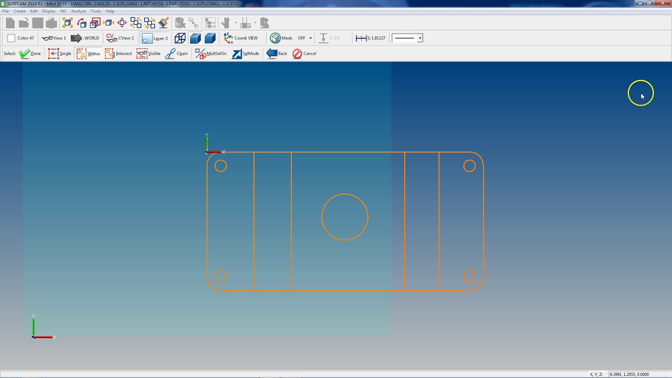Click the Back arrow button
672x378 pixels.
pos(277,54)
